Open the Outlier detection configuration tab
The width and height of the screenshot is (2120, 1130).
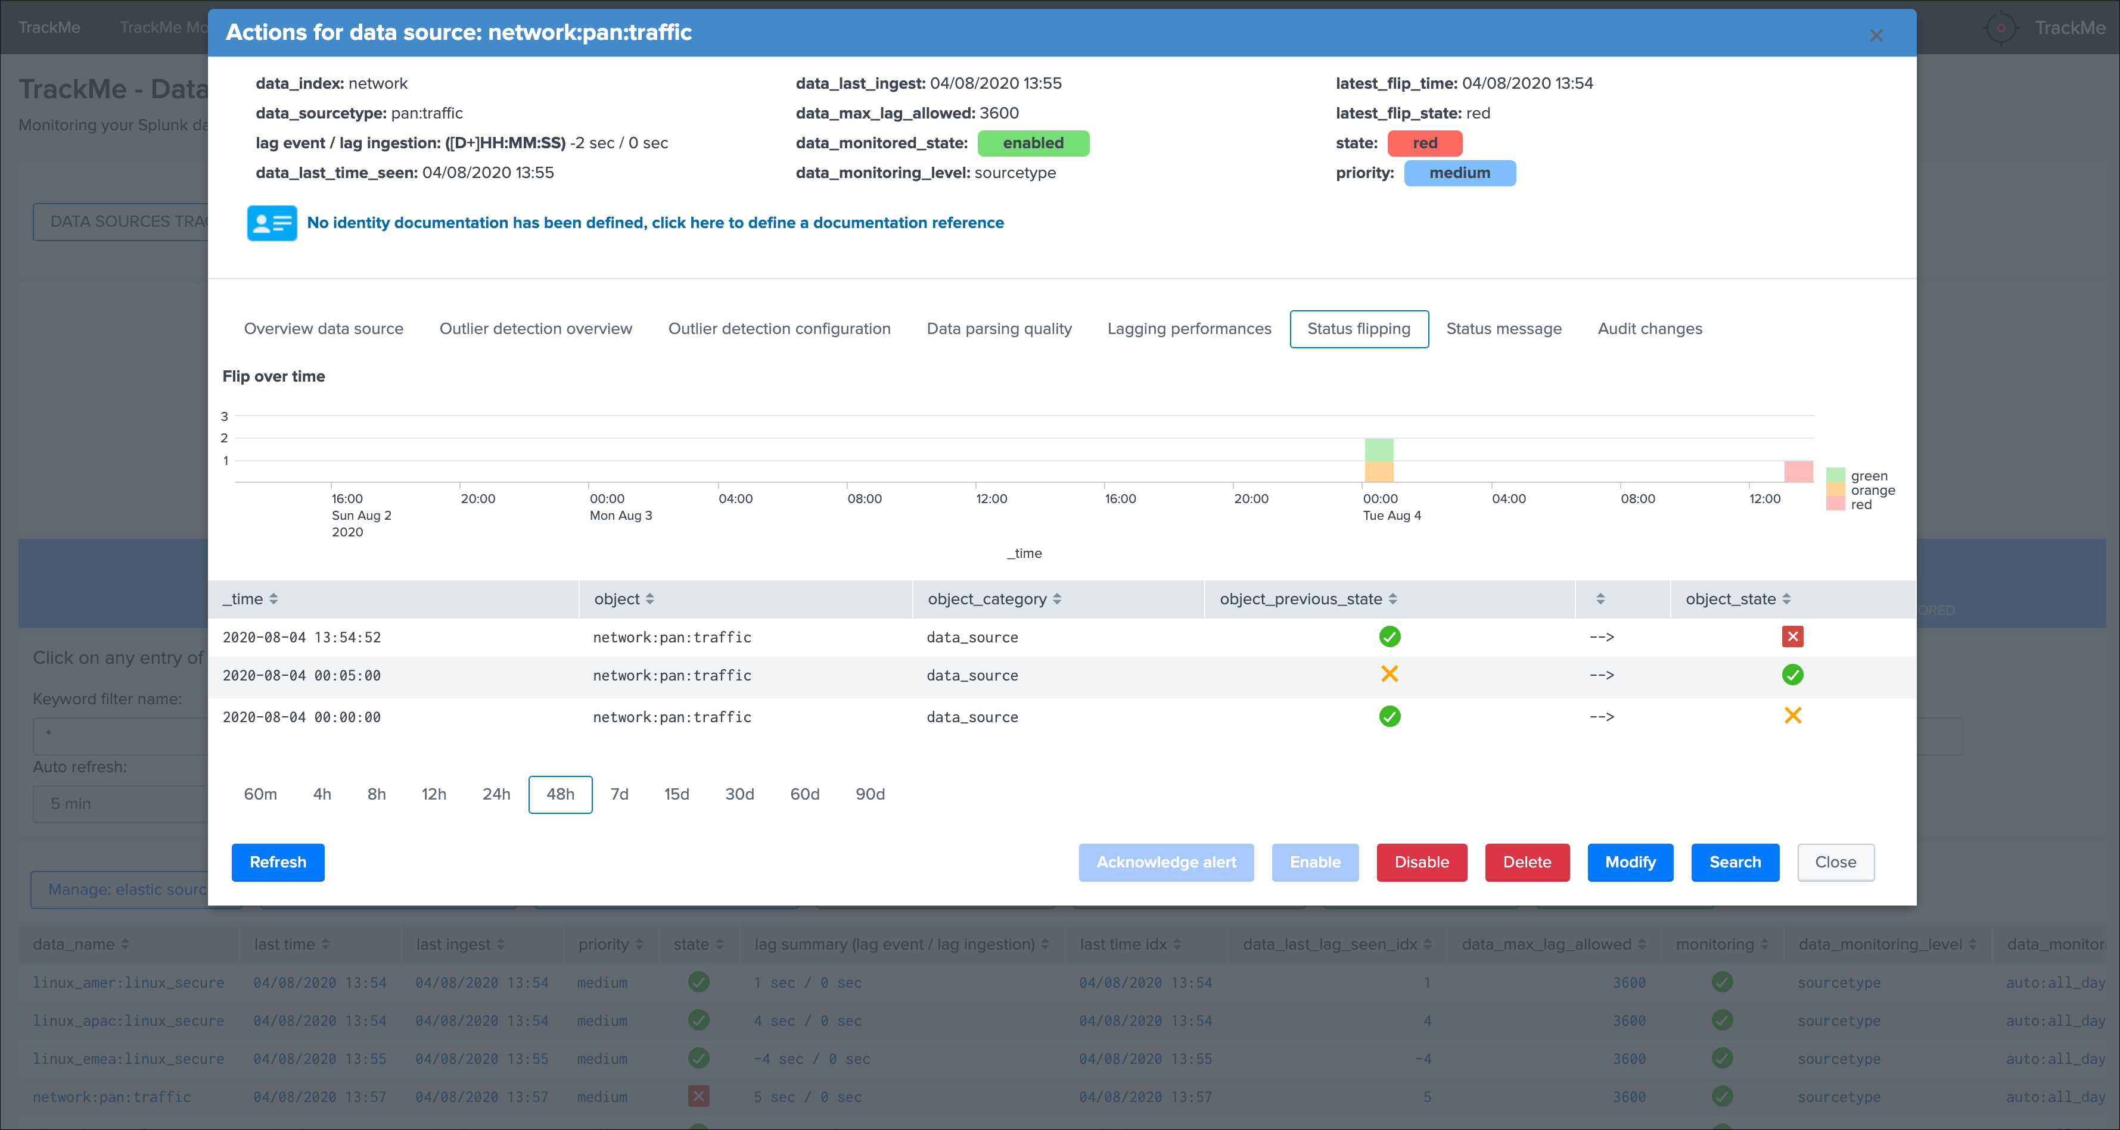tap(779, 329)
